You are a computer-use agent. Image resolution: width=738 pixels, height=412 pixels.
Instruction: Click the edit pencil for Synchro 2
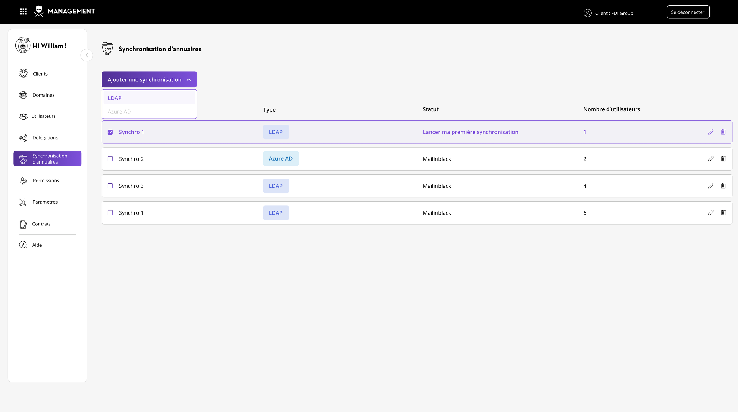pos(711,159)
